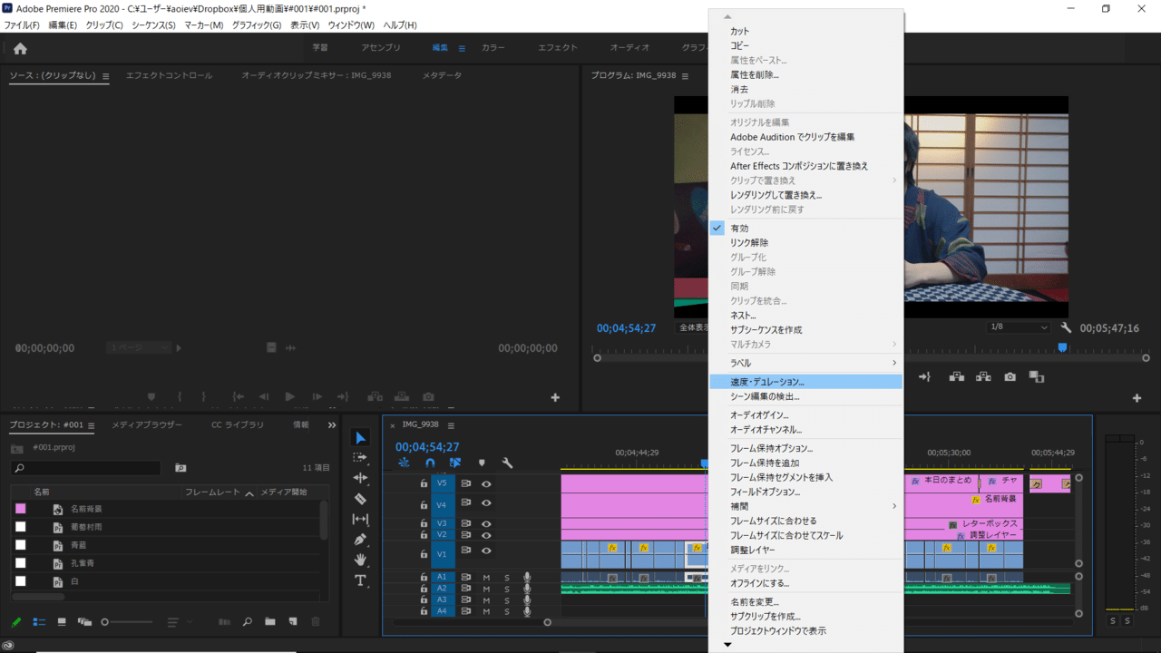Screen dimensions: 1161x653
Task: Toggle lock on track V3
Action: [424, 523]
